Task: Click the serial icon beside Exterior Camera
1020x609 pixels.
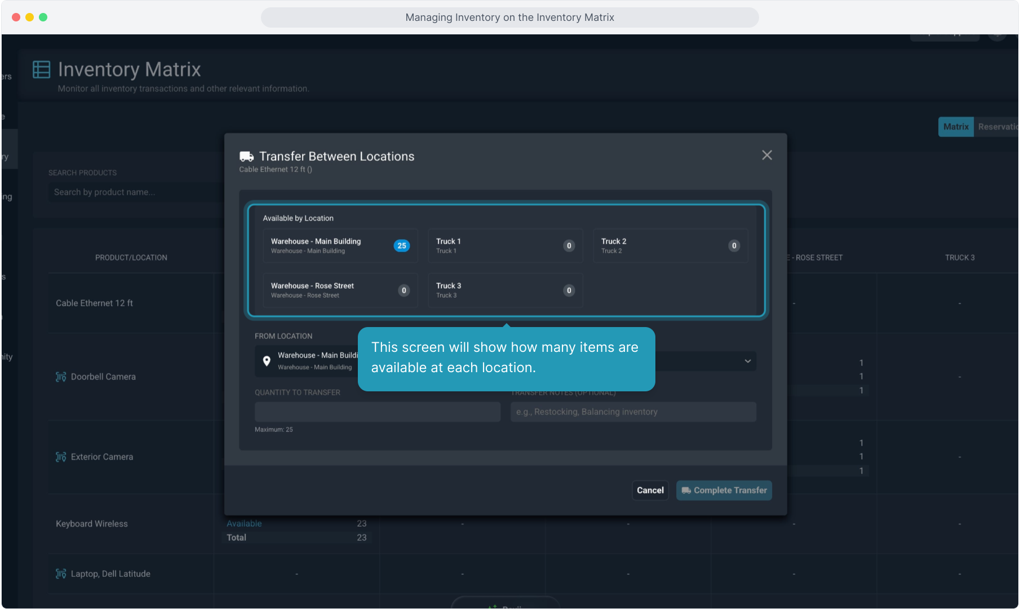Action: click(61, 457)
